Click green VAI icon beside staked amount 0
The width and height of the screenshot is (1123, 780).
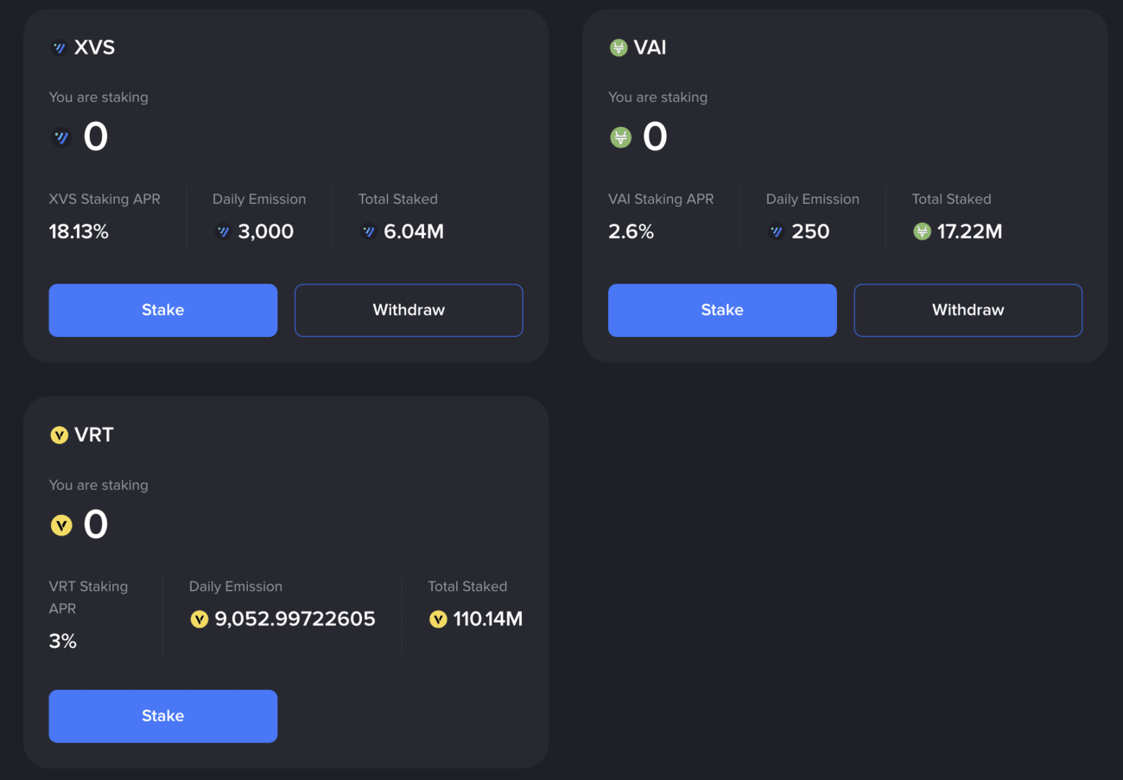[620, 137]
